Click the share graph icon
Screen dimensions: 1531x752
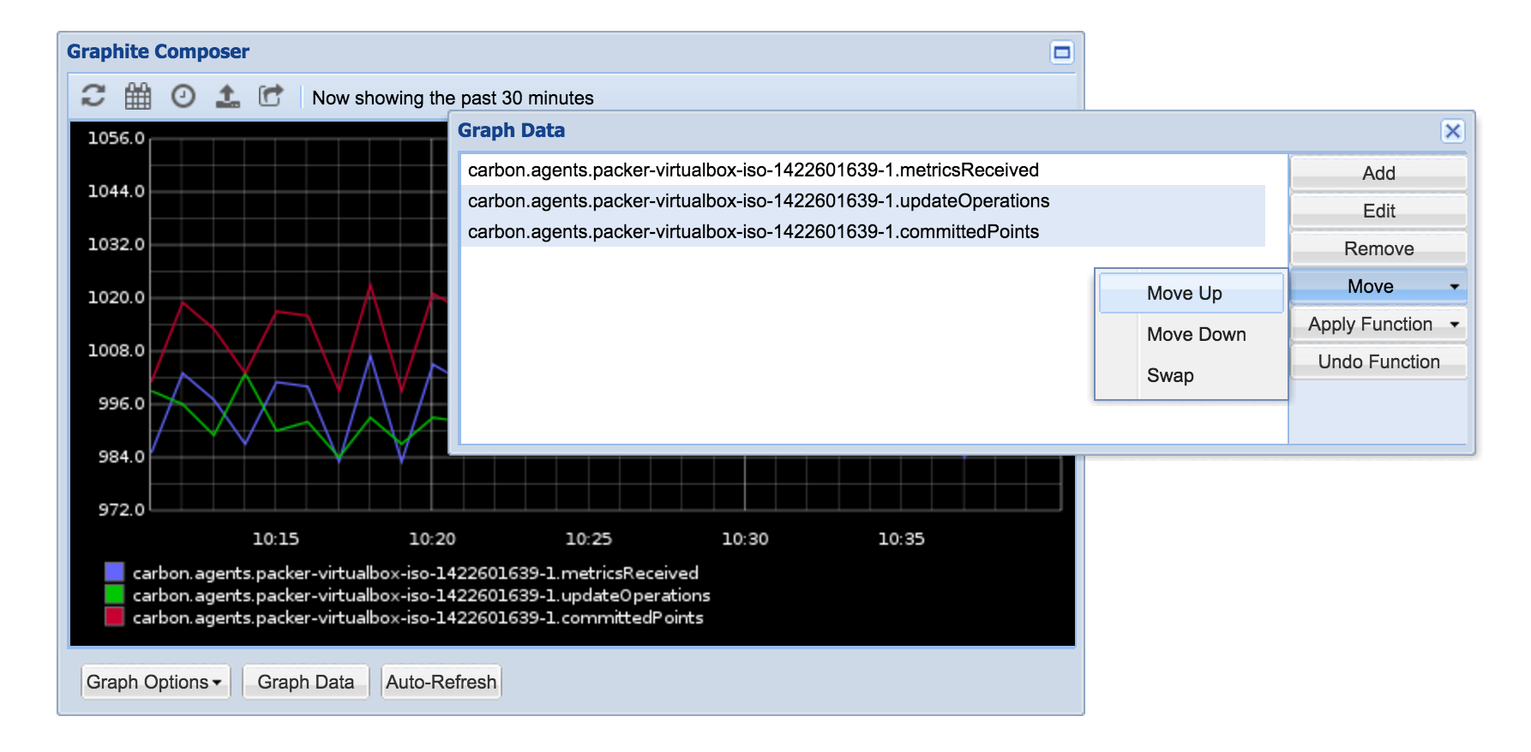(x=272, y=96)
